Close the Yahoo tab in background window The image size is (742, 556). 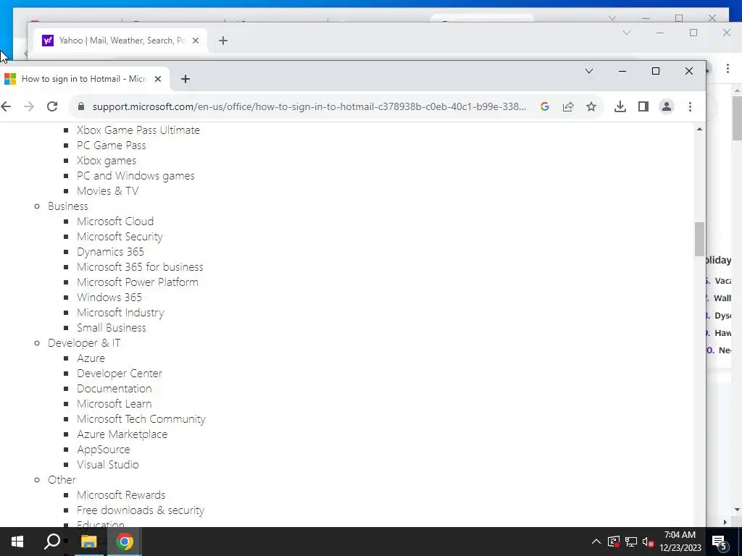tap(196, 41)
